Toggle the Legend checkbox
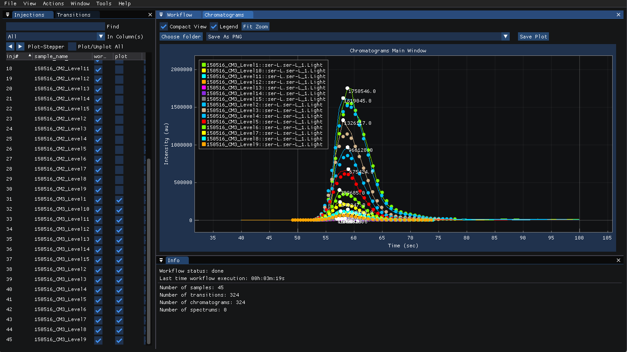Viewport: 627px width, 352px height. tap(214, 27)
